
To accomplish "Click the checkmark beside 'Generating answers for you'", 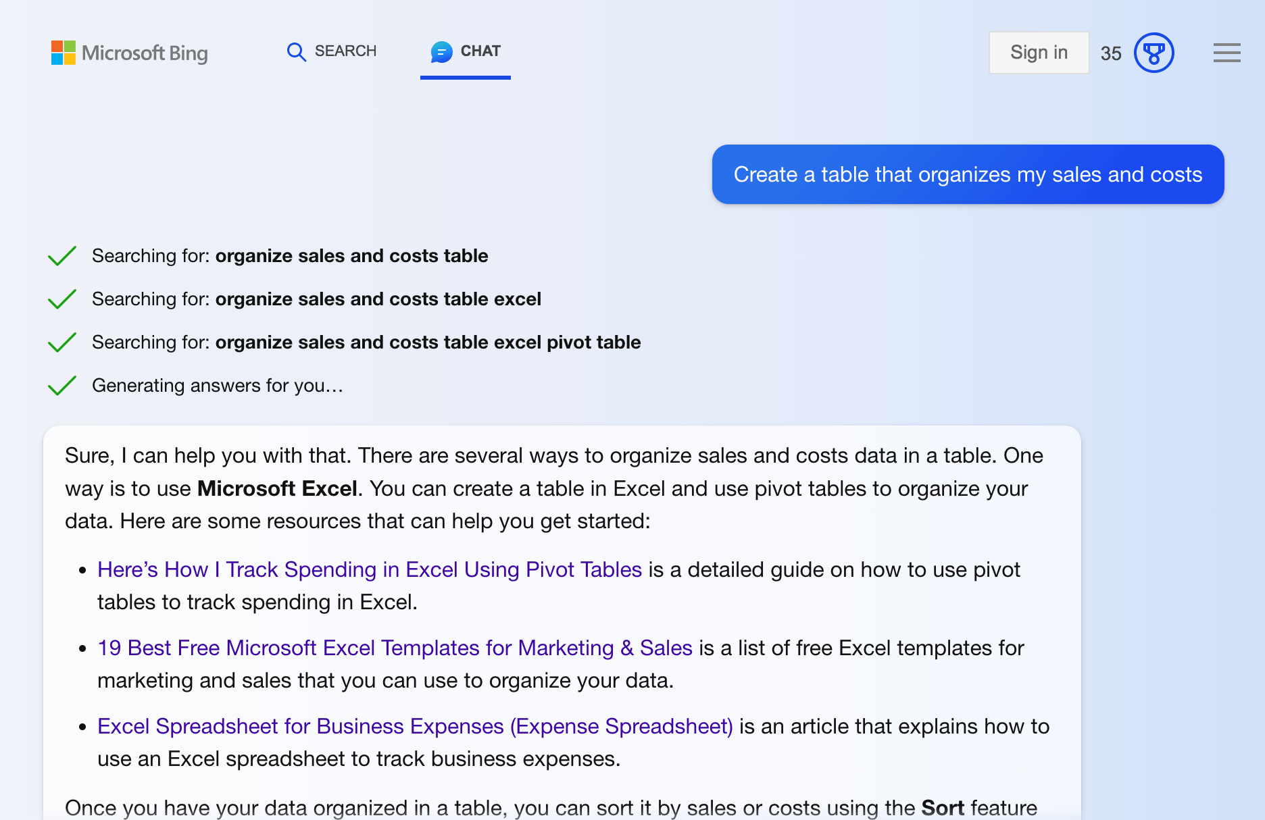I will (62, 386).
